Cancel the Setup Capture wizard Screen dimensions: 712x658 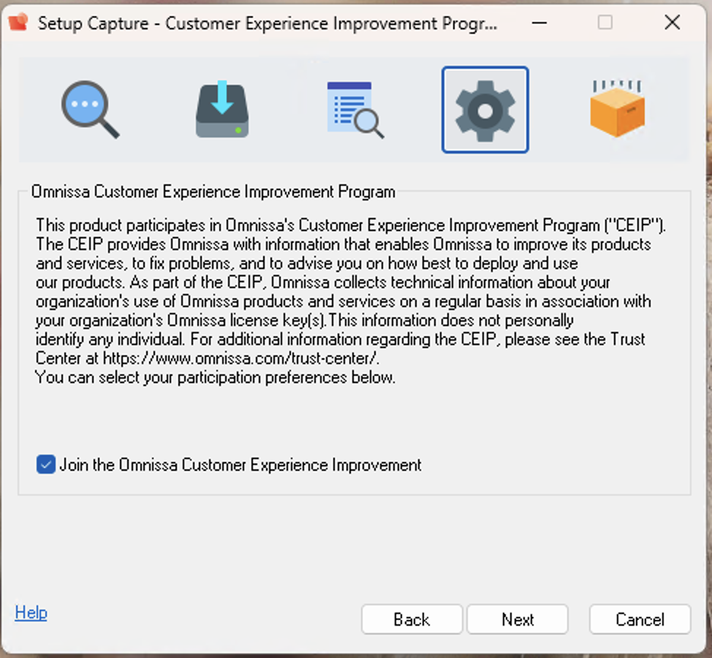(640, 619)
